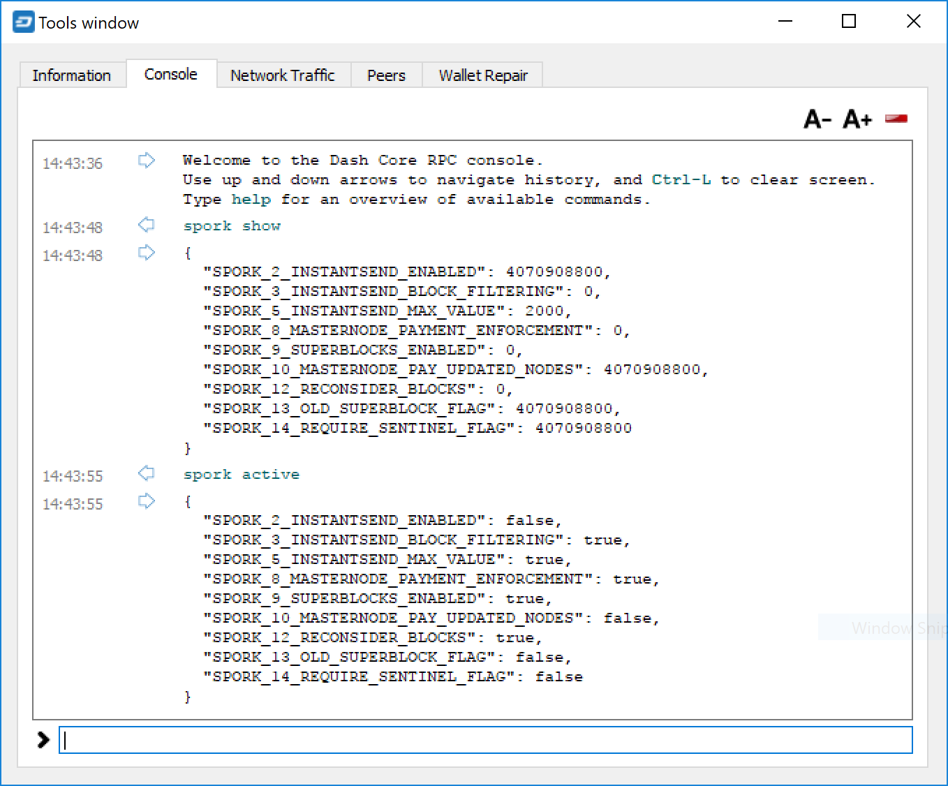Click the Dash logo in title bar

23,22
